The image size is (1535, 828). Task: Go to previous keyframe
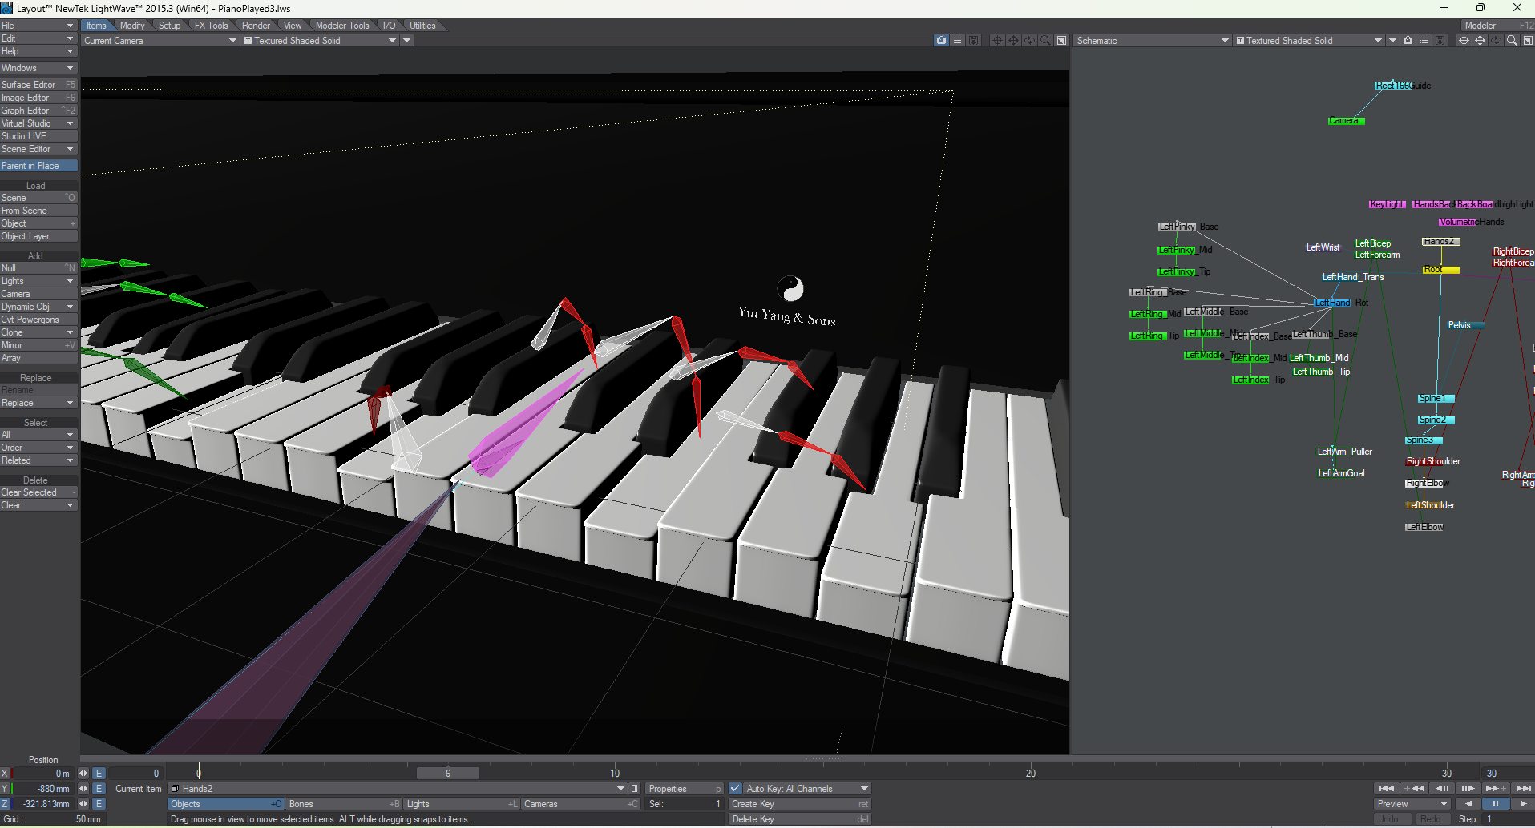tap(1414, 789)
